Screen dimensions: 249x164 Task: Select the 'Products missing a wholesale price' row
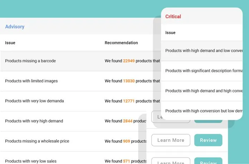[37, 141]
